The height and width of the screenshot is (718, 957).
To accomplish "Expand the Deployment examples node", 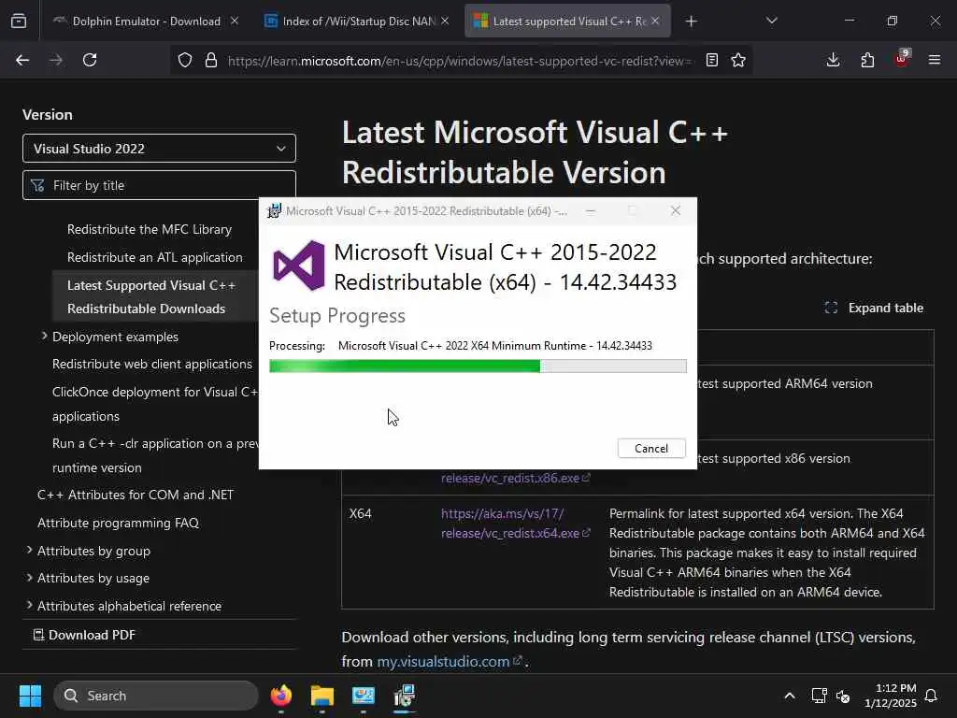I will click(x=44, y=337).
